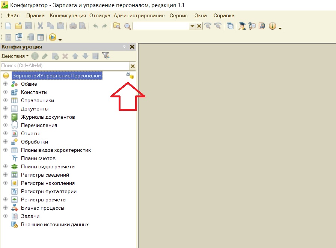Click the help search icon
The image size is (336, 248).
tap(252, 26)
